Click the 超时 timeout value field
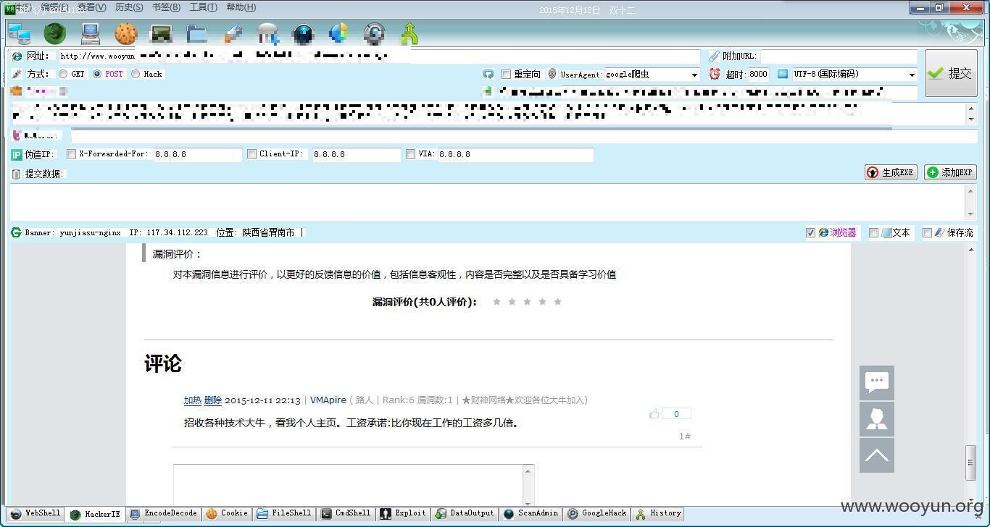990x527 pixels. tap(758, 74)
